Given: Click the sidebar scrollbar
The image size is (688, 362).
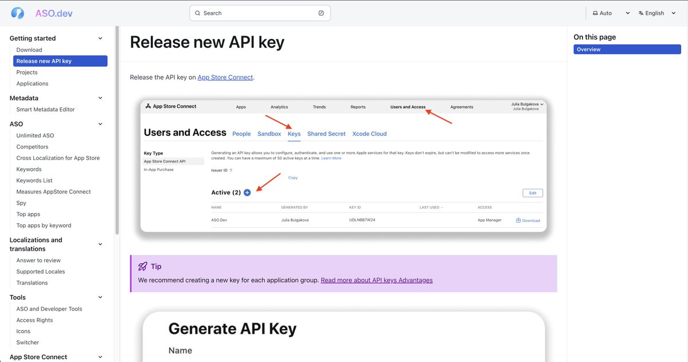Looking at the screenshot, I should pyautogui.click(x=117, y=131).
